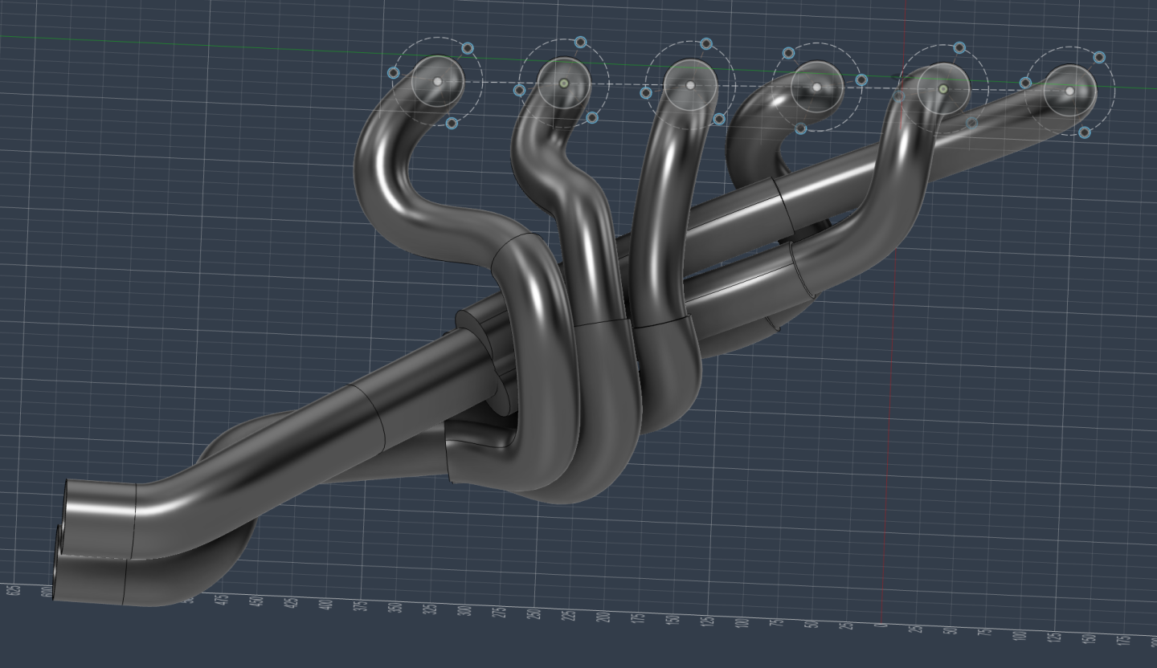Select the top ring handle on the second flange

tap(581, 42)
